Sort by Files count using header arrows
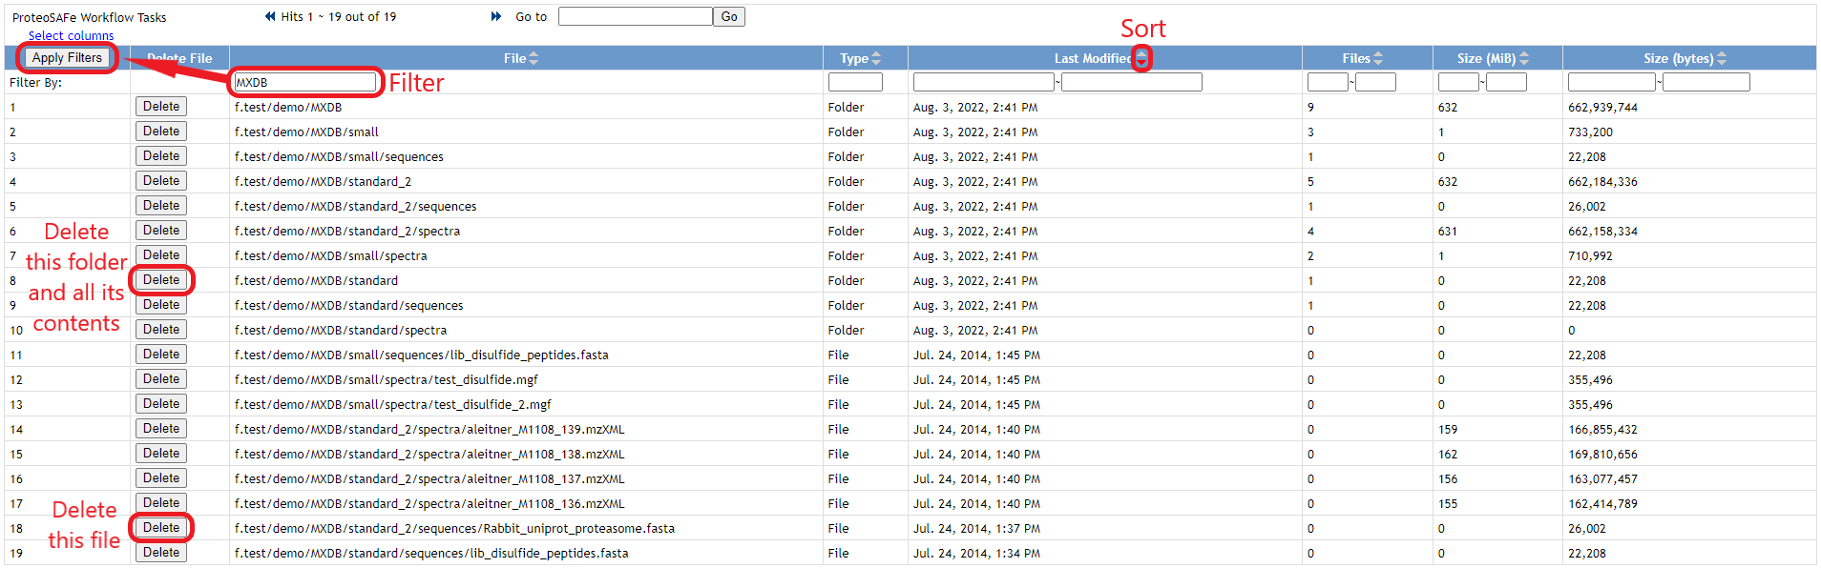This screenshot has height=568, width=1821. pos(1378,58)
